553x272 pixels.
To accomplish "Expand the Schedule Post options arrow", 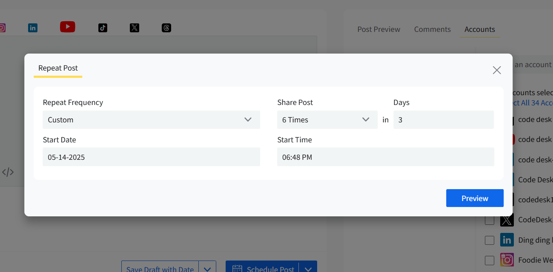I will [x=308, y=269].
